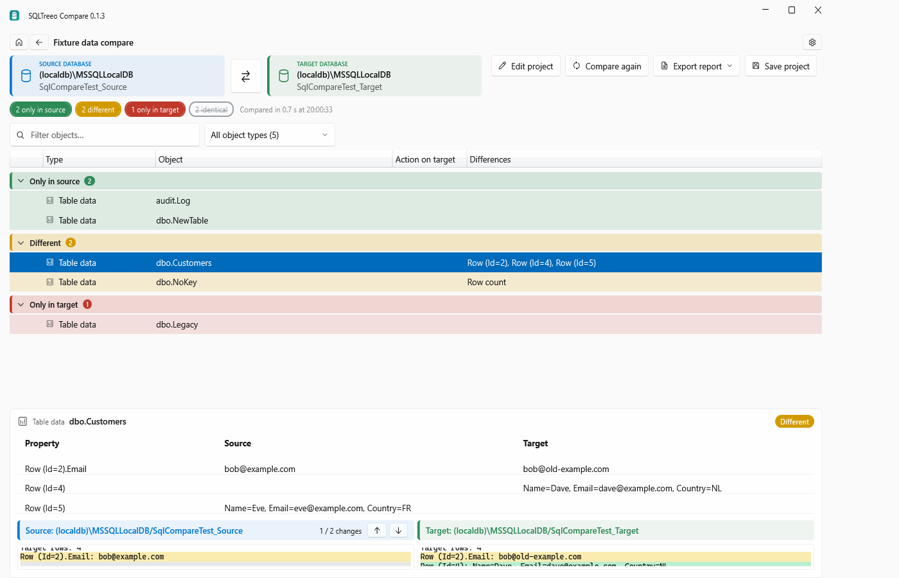Toggle the '2 different' filter chip

tap(98, 110)
